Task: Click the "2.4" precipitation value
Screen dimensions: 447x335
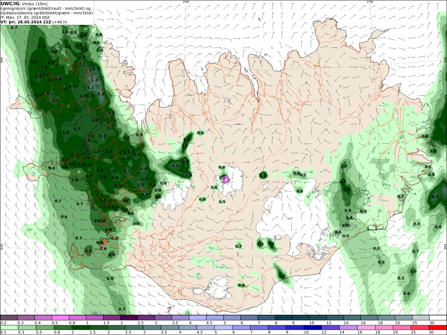Action: click(x=144, y=169)
